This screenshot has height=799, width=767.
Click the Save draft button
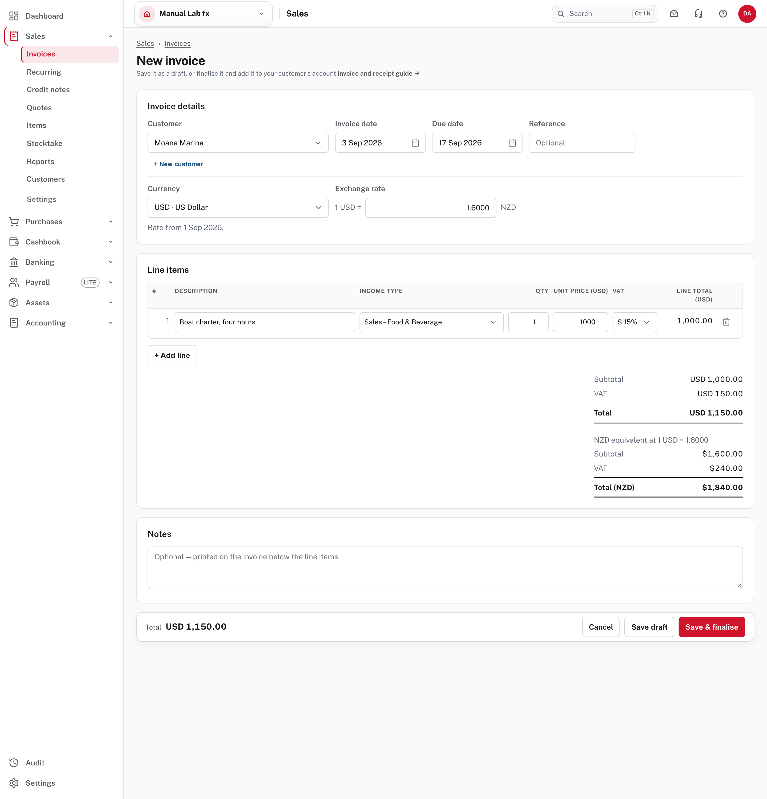point(649,627)
